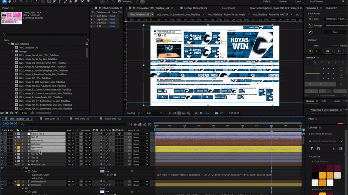Click the white colour swatch in Core Colours
Screen dimensions: 348x195
click(330, 183)
